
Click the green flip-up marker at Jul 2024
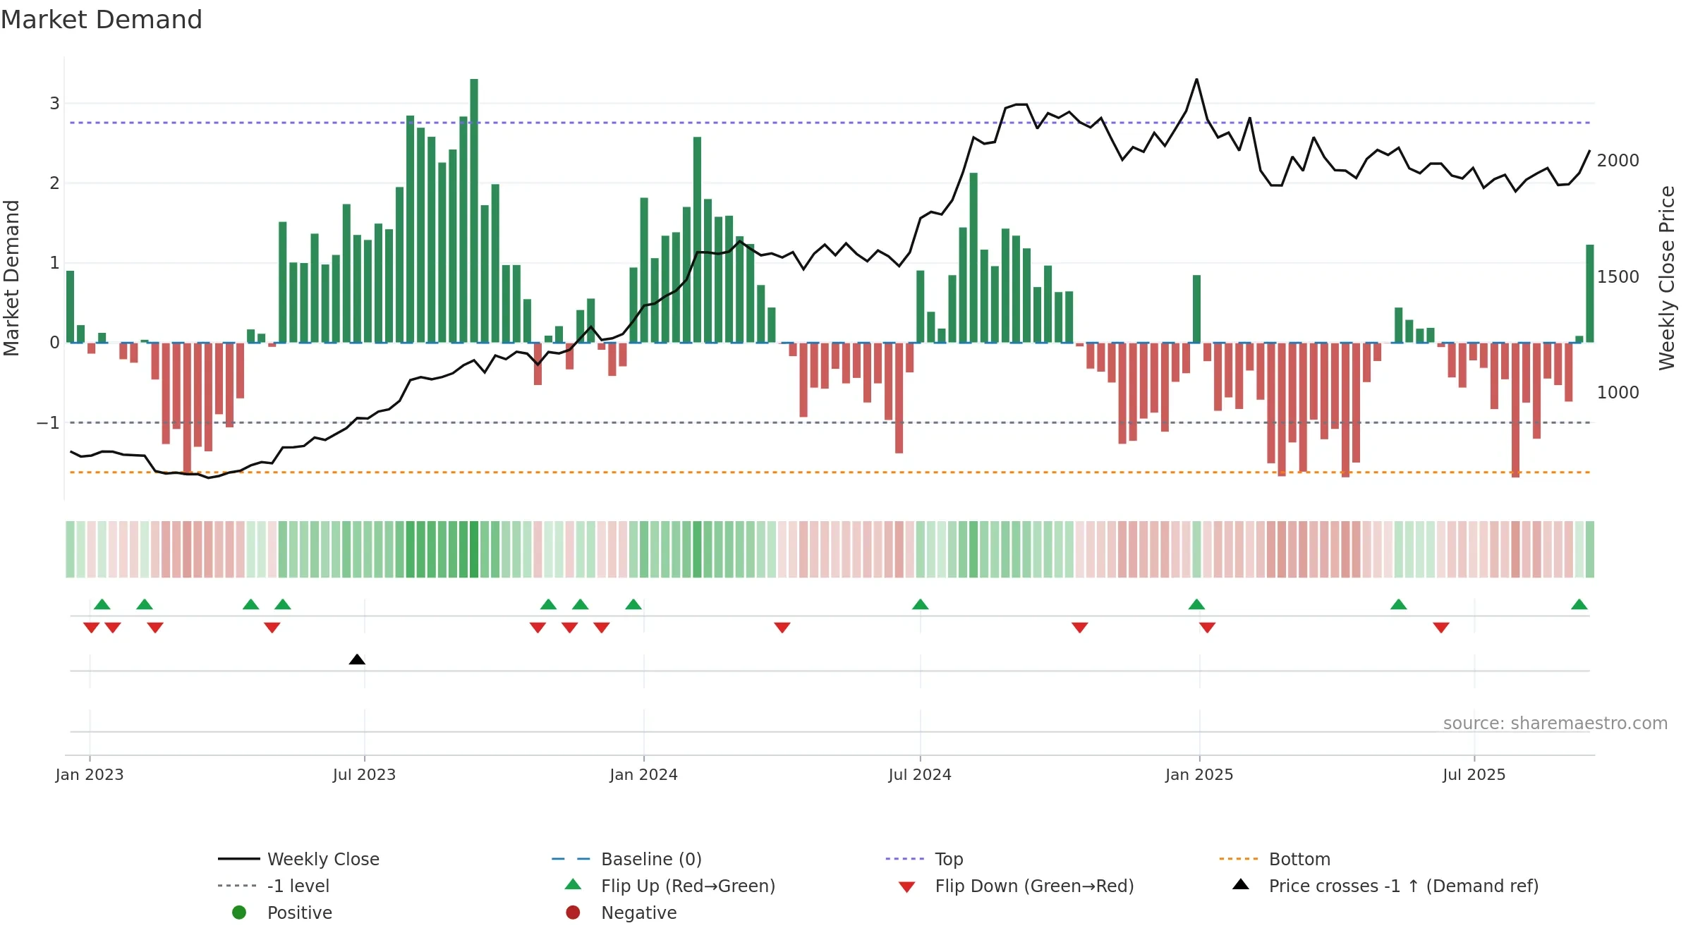[920, 604]
